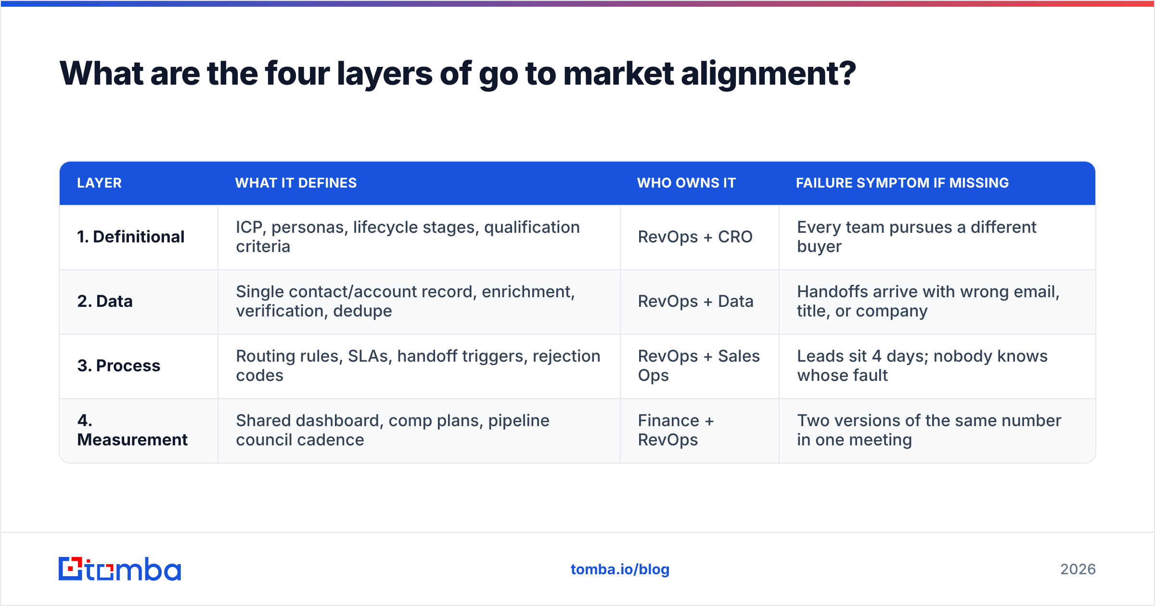Click the tomba logo
The width and height of the screenshot is (1155, 606).
click(120, 569)
